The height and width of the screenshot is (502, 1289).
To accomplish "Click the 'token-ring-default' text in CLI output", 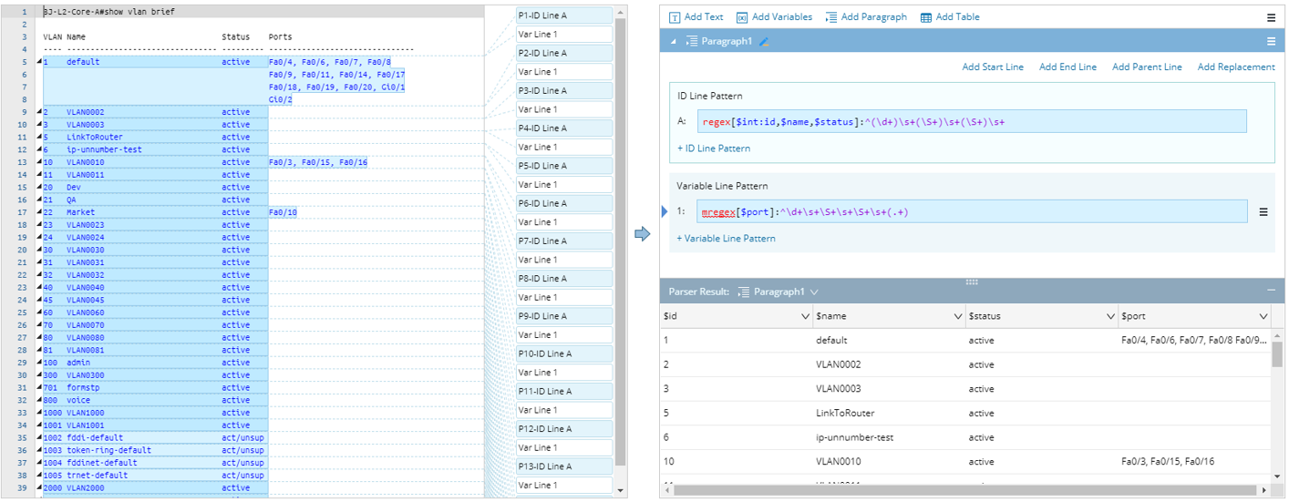I will (108, 450).
